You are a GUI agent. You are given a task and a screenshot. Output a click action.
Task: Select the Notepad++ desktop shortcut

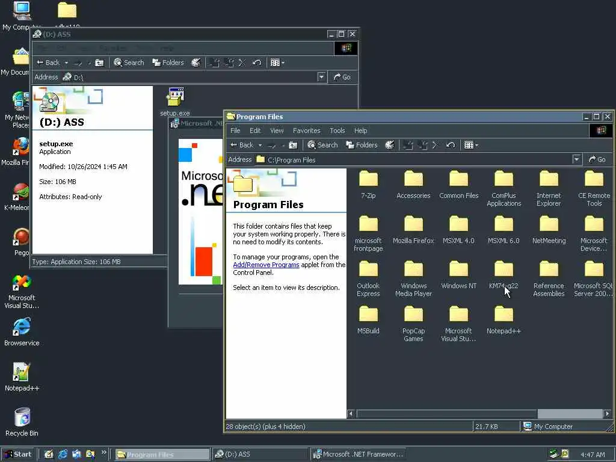(22, 377)
